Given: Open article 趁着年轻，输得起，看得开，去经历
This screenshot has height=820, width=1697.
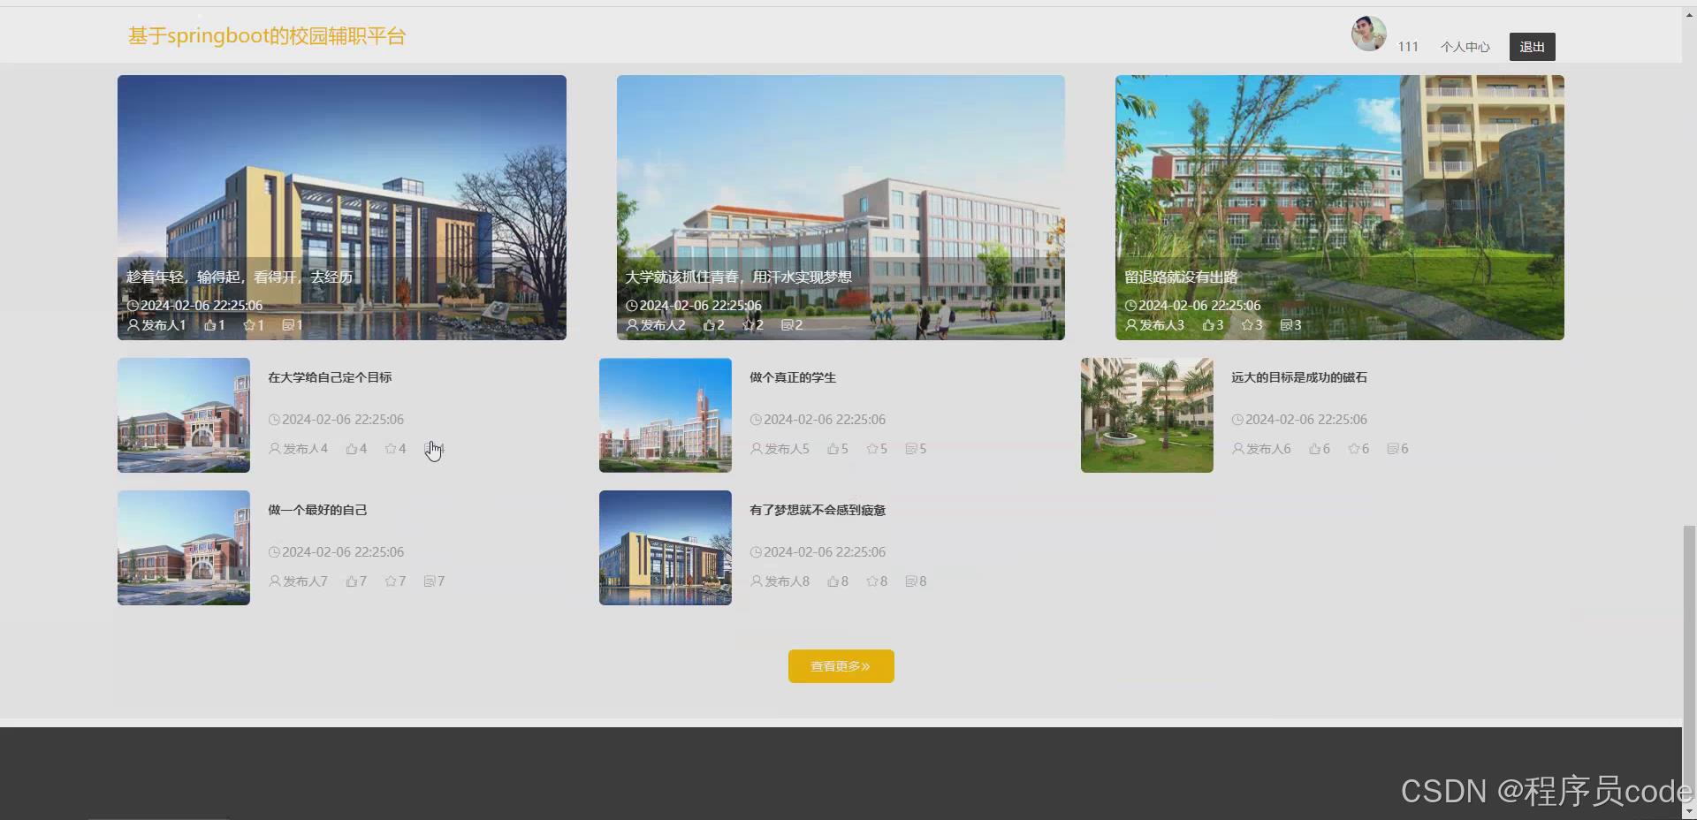Looking at the screenshot, I should click(x=240, y=277).
